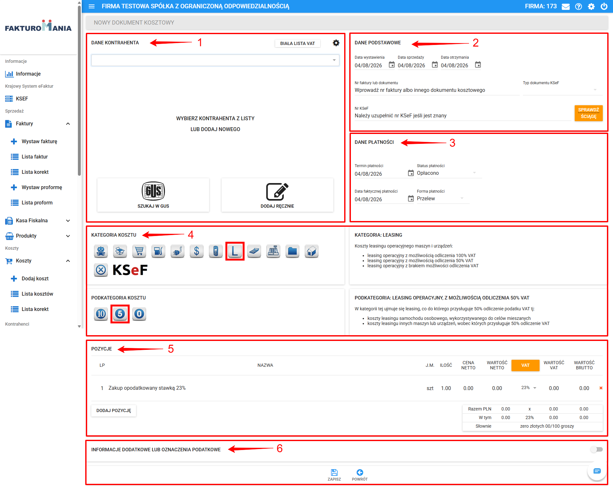Pick the 0% VAT deduction subcategory
613x487 pixels.
coord(139,314)
